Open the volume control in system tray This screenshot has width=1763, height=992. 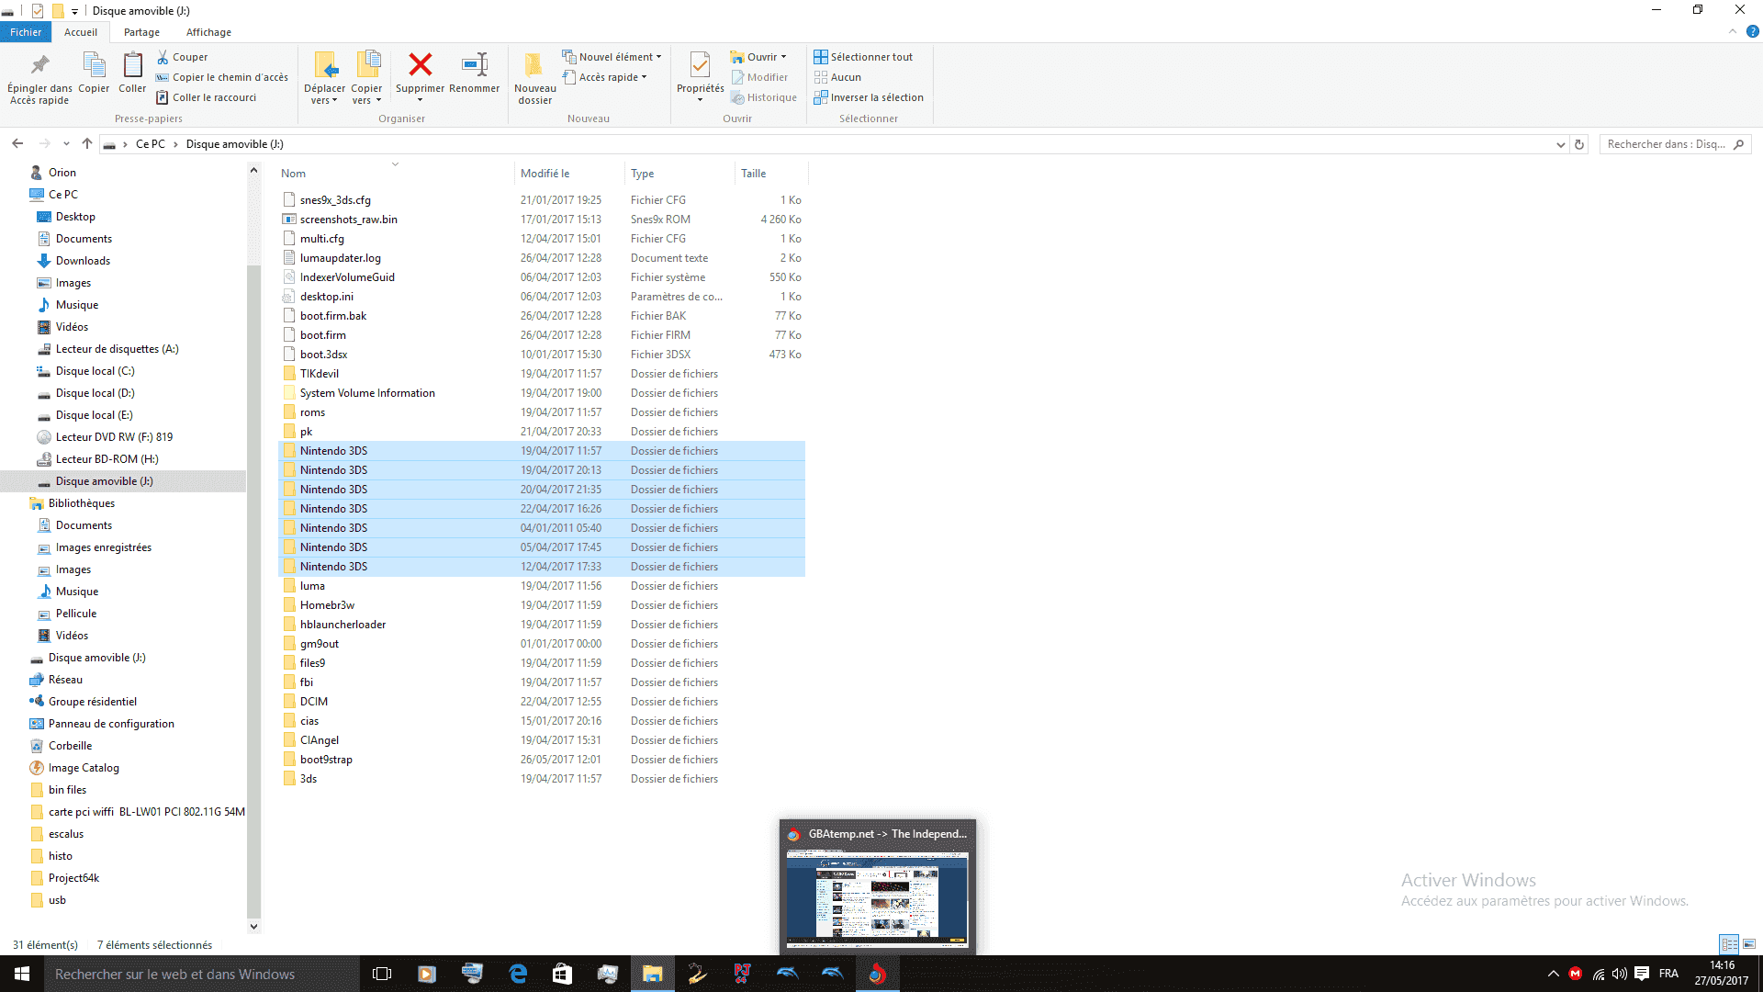click(x=1619, y=974)
